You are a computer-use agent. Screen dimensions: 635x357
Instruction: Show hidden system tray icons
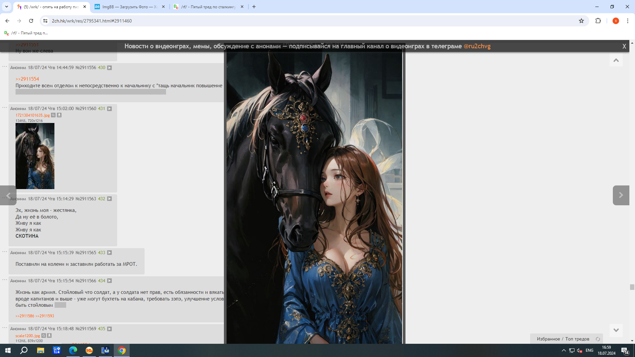pyautogui.click(x=564, y=350)
